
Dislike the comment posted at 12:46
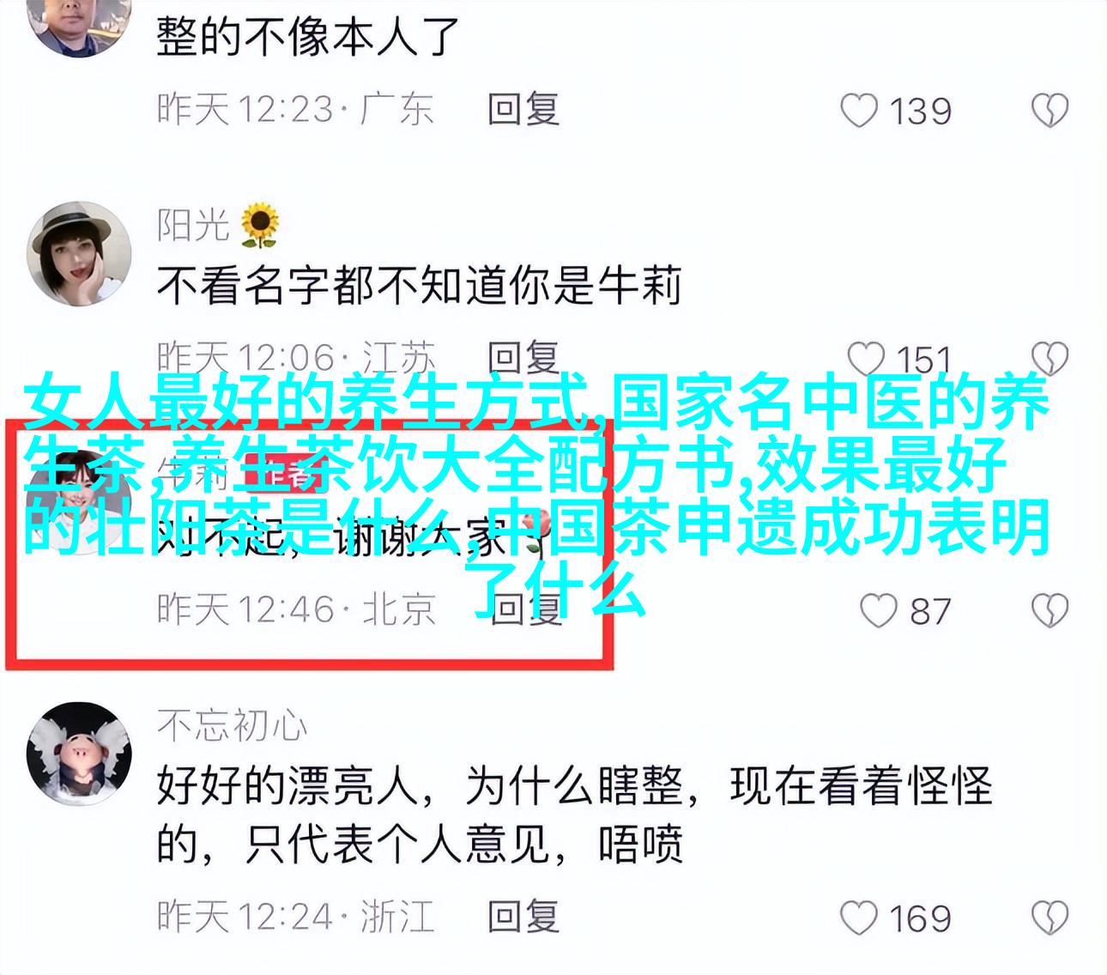tap(1049, 610)
